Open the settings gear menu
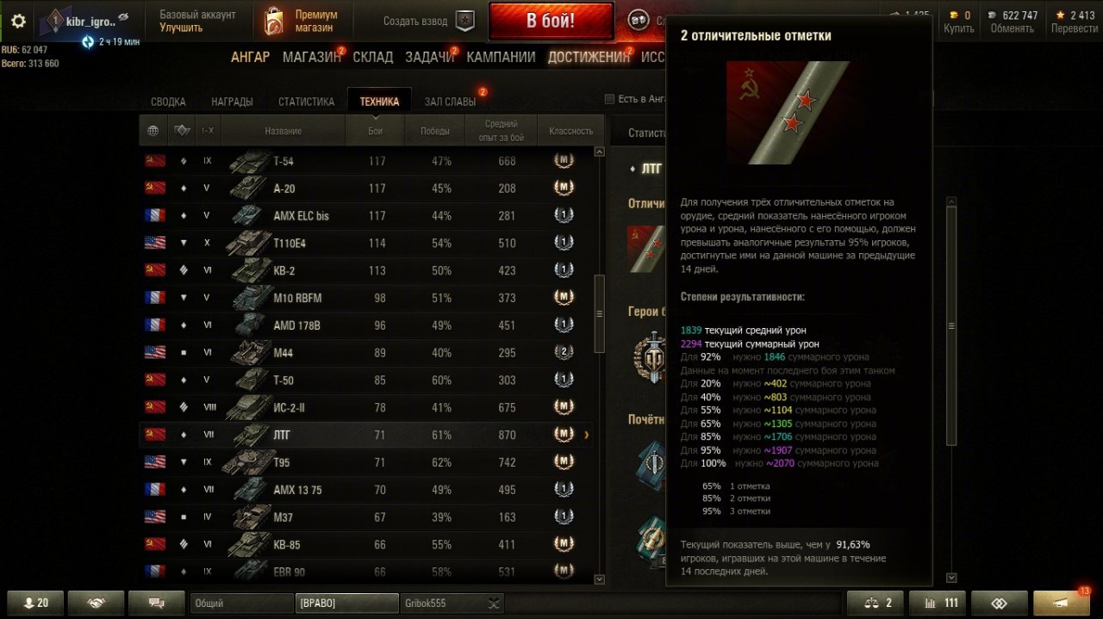 (x=18, y=21)
